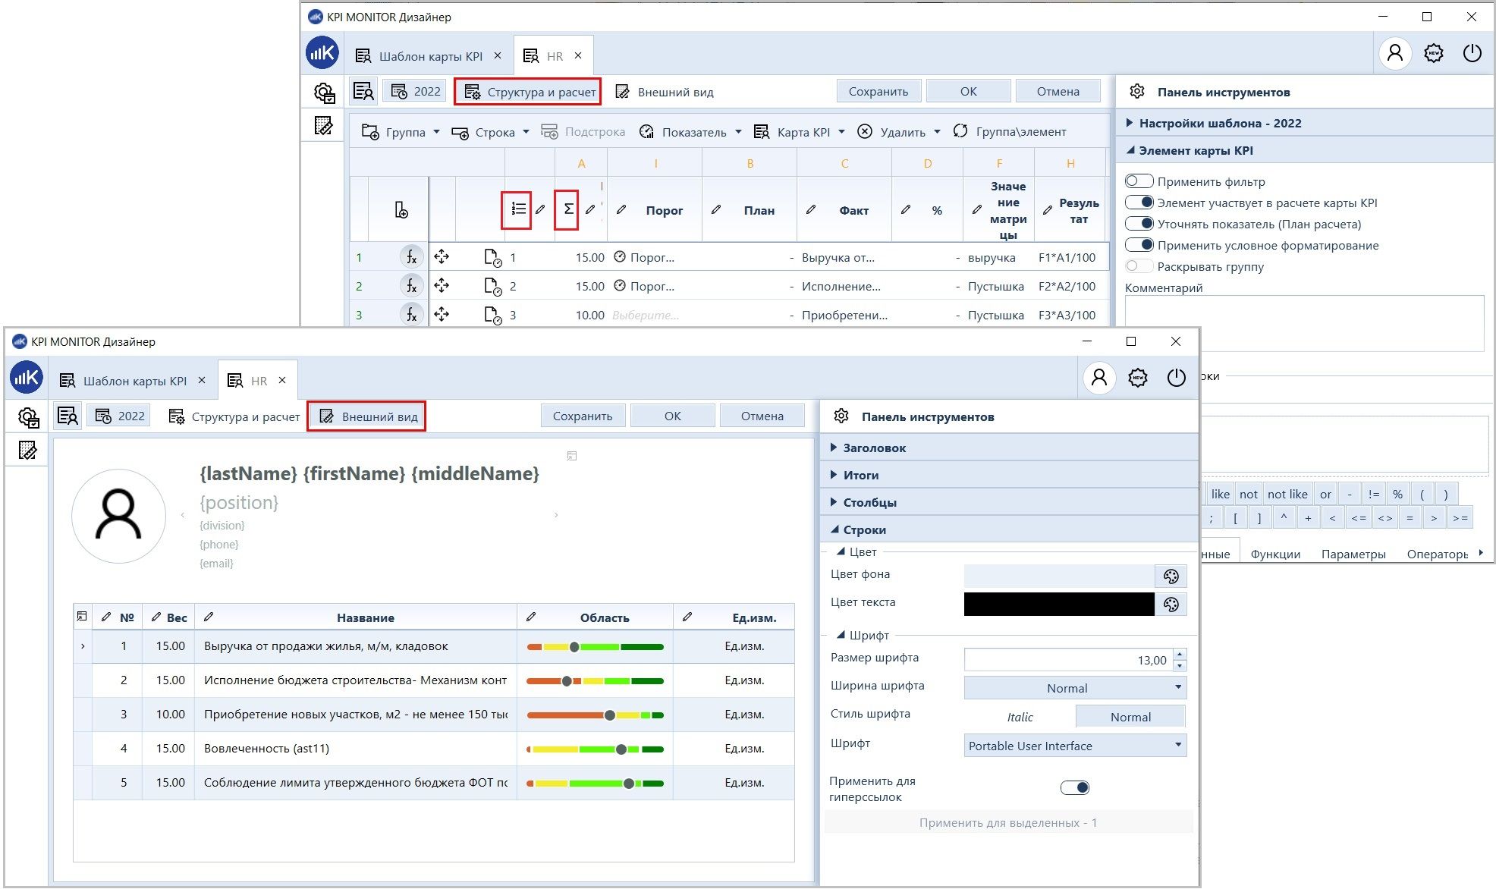Open Внешний вид tab in front window
Viewport: 1496px width, 889px height.
click(x=367, y=416)
